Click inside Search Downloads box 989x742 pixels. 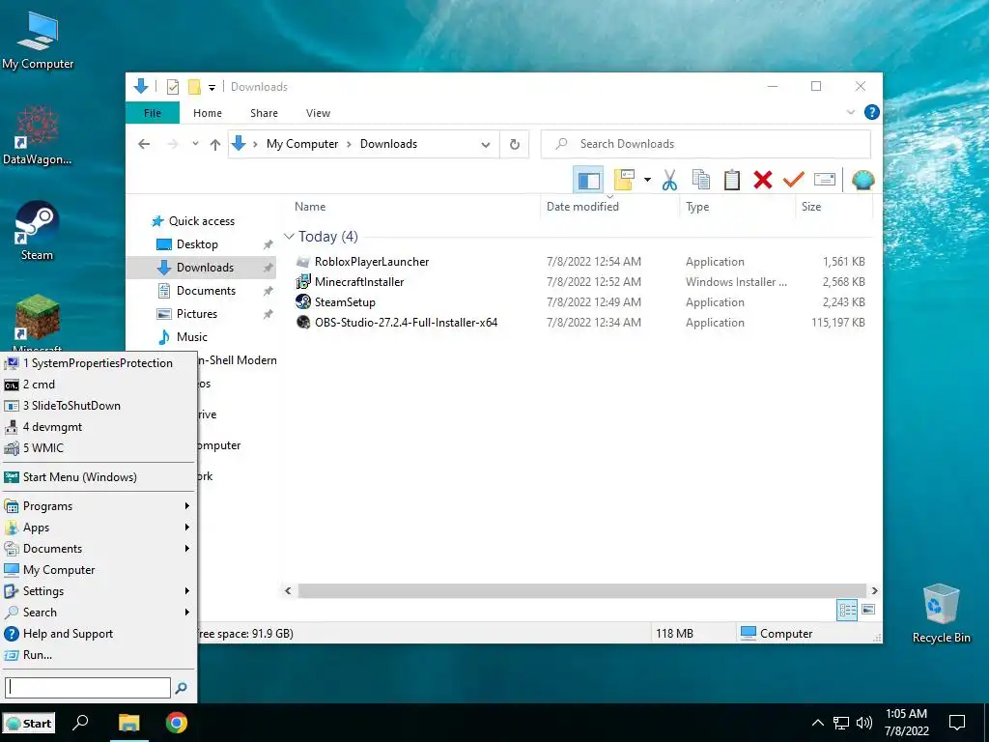coord(706,145)
